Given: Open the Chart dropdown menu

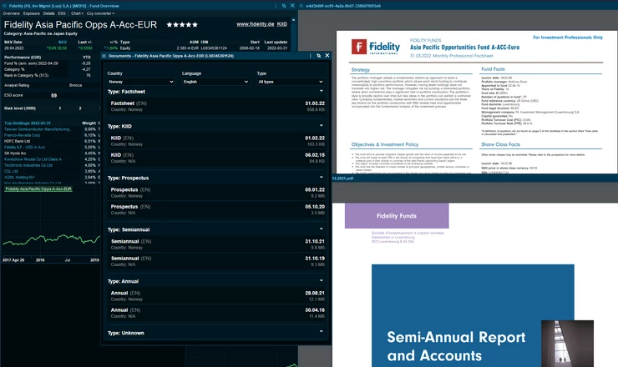Looking at the screenshot, I should 77,13.
